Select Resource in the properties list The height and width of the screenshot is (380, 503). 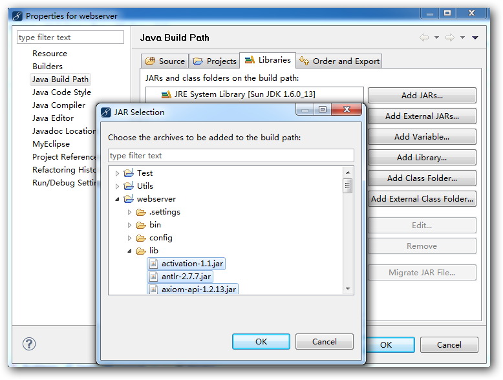click(50, 54)
